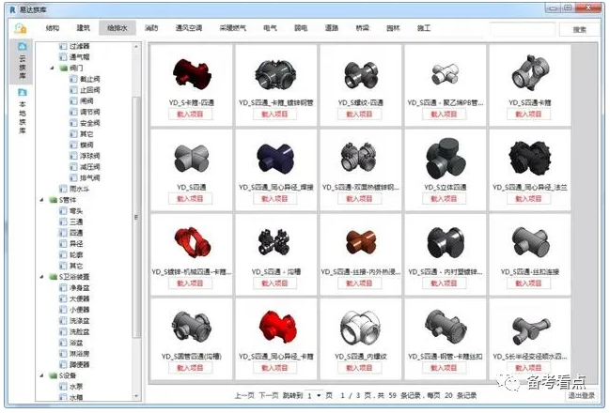Click the family icon beside 净身盆
The height and width of the screenshot is (413, 610).
coord(63,288)
